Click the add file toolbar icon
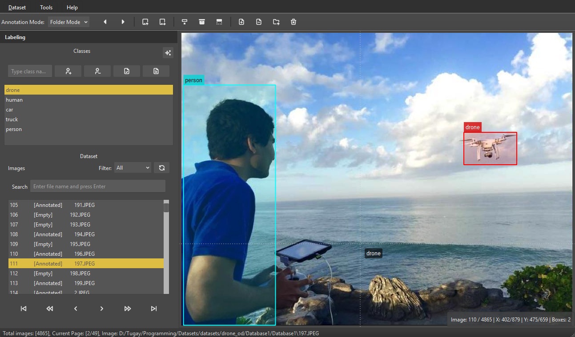This screenshot has width=575, height=337. tap(241, 21)
